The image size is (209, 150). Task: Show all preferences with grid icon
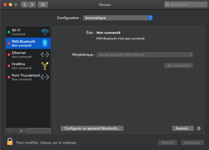(43, 5)
